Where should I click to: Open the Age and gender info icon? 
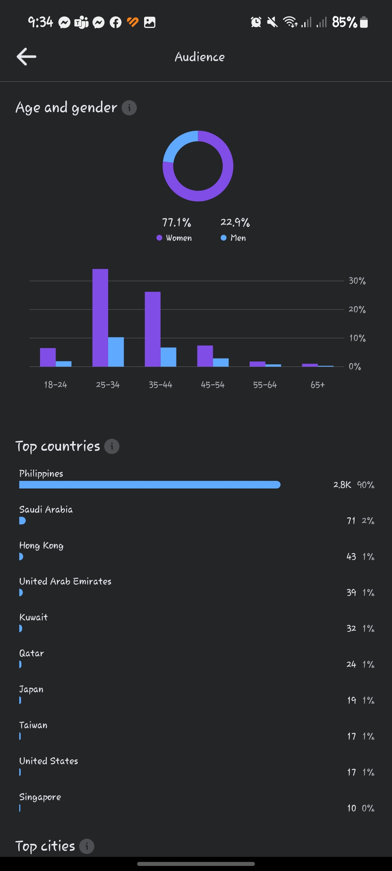(x=129, y=108)
